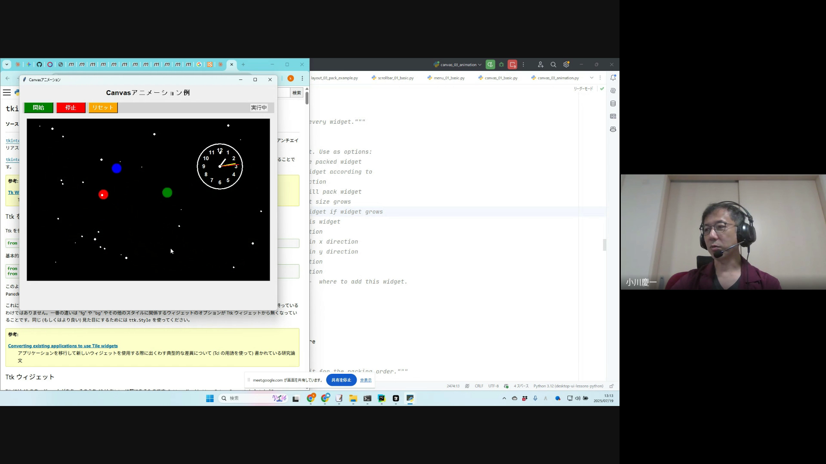Open the AI Assistant spiral icon
Image resolution: width=826 pixels, height=464 pixels.
(613, 91)
